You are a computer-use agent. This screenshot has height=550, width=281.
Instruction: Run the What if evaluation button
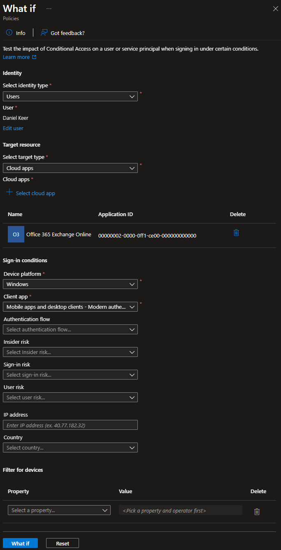(20, 543)
